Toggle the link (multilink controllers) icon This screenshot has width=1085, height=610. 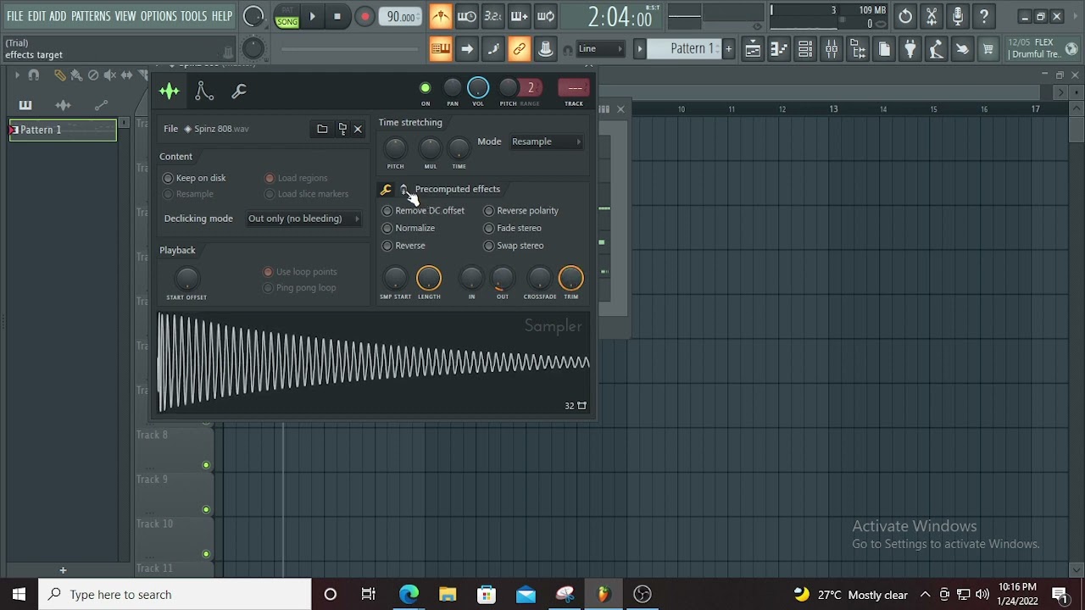click(x=519, y=49)
